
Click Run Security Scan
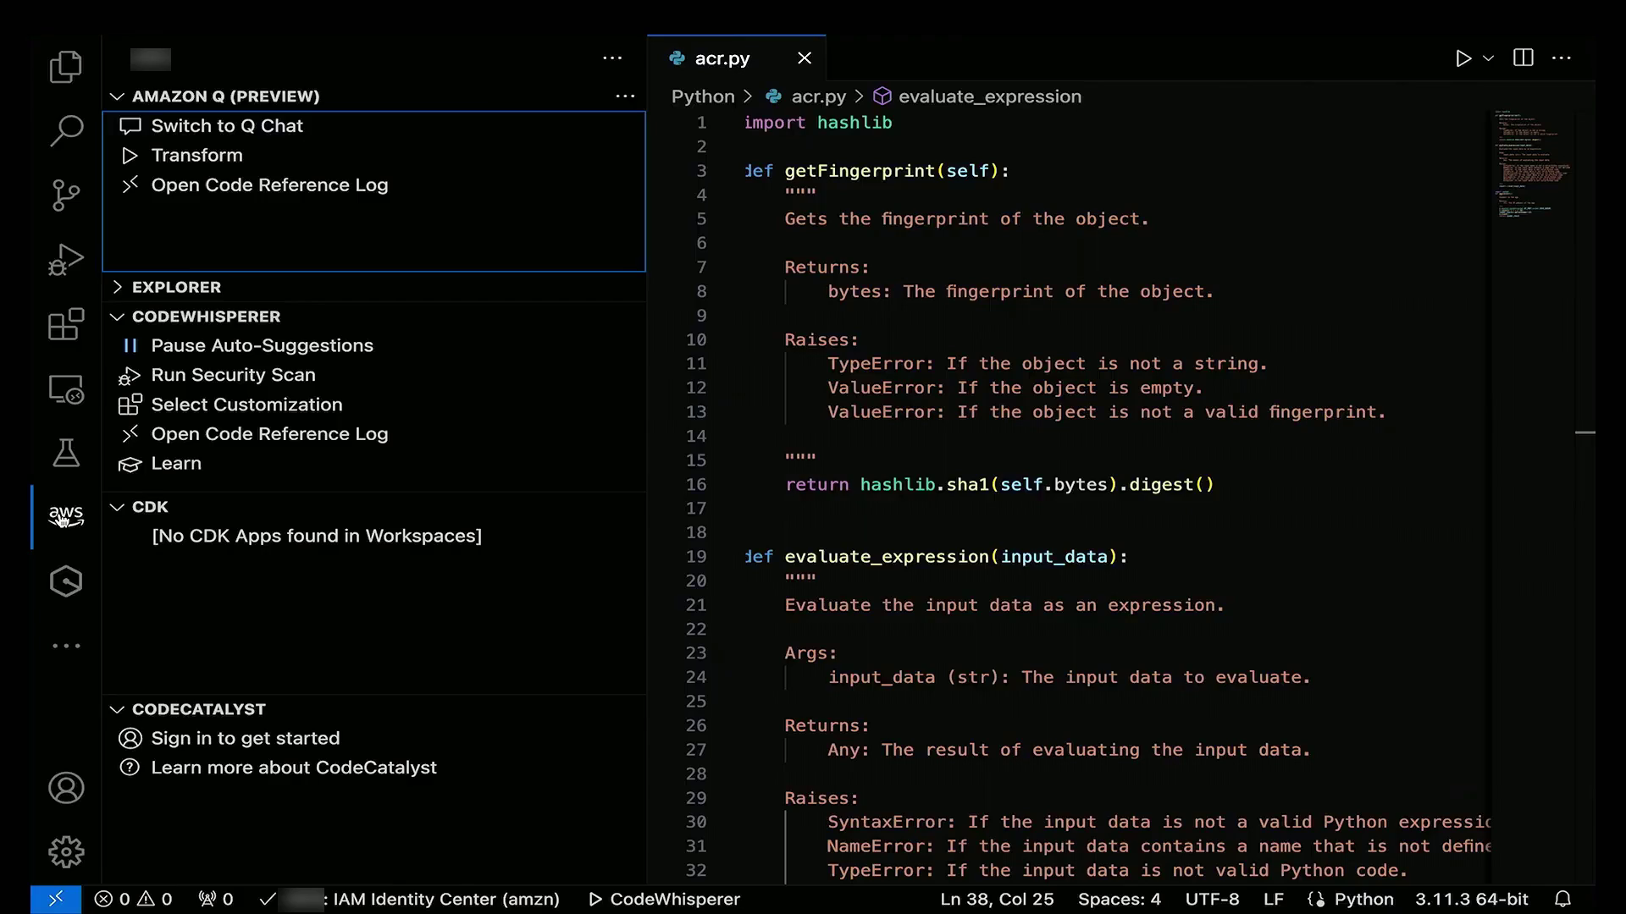233,375
